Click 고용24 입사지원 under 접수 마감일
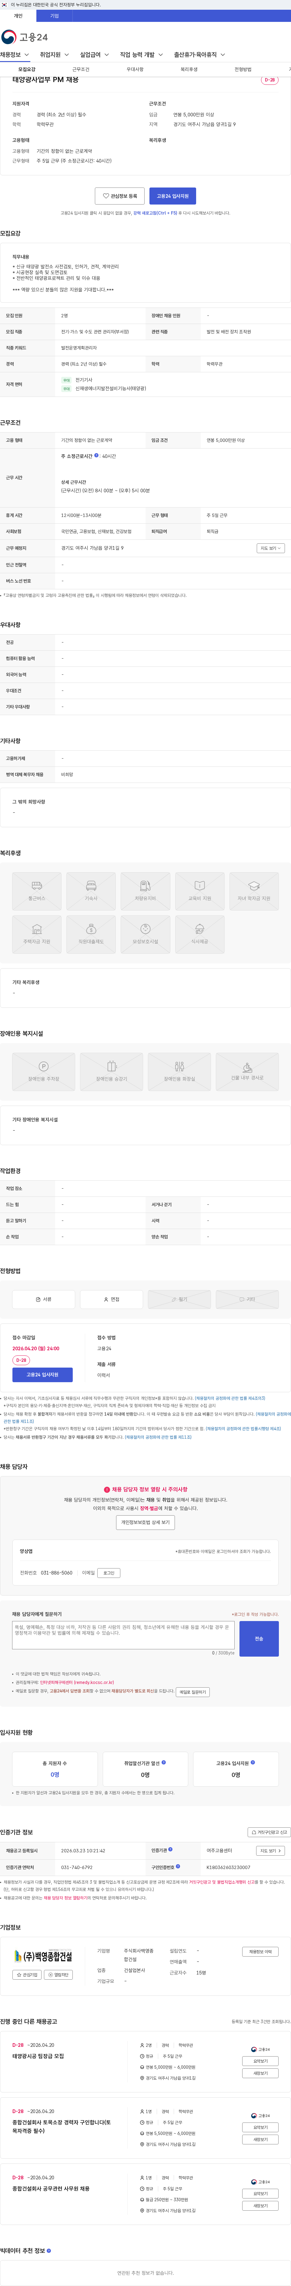291x2286 pixels. pyautogui.click(x=42, y=1375)
